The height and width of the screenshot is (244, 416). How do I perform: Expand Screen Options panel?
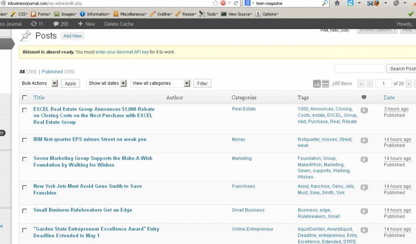coord(377,30)
